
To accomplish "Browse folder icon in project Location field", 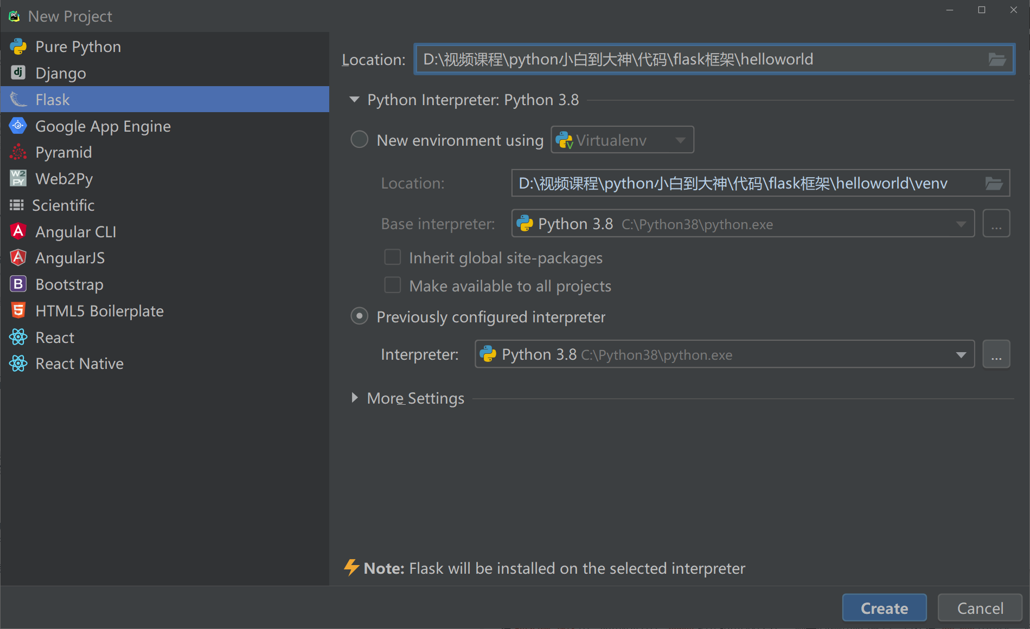I will [997, 60].
